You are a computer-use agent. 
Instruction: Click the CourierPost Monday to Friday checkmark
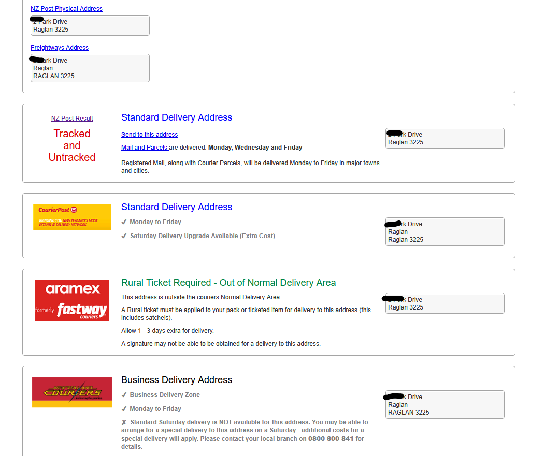[124, 222]
